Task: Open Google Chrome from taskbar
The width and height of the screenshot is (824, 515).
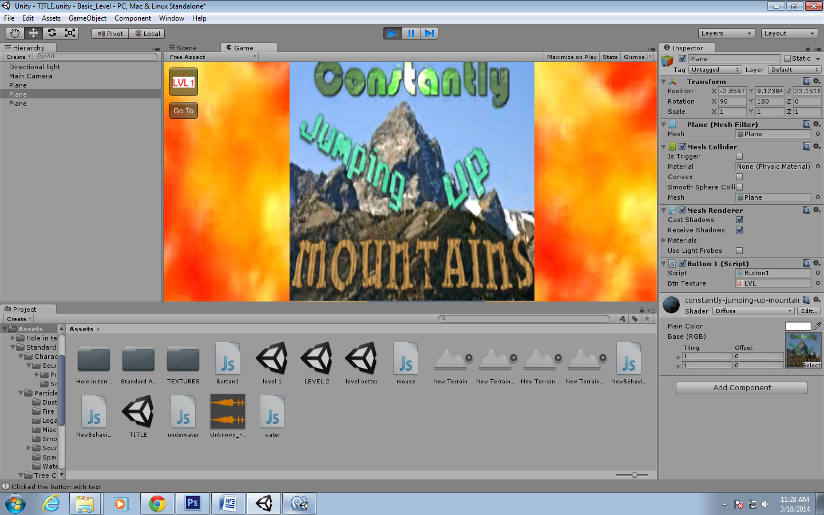Action: 157,504
